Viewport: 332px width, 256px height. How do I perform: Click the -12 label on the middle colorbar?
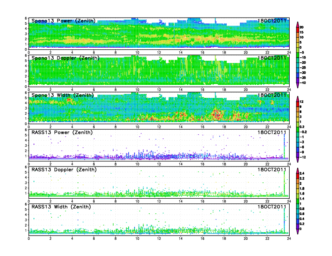[x=303, y=157]
